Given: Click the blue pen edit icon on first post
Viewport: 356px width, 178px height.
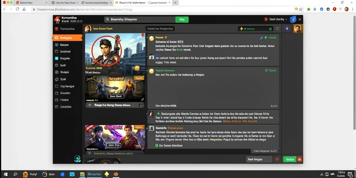Looking at the screenshot, I should (x=261, y=38).
